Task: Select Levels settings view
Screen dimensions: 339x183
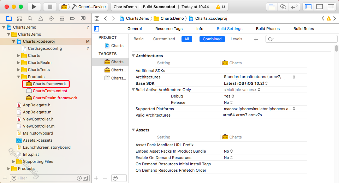Action: 236,39
